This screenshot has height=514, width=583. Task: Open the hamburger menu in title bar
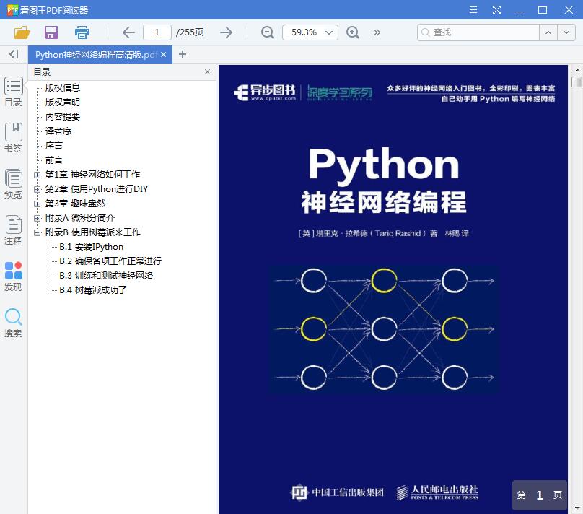[475, 10]
